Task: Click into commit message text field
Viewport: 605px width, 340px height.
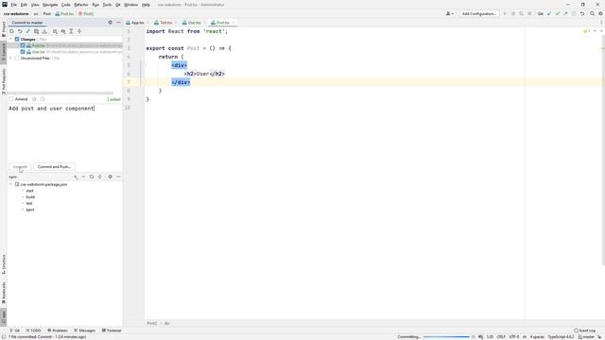Action: point(64,132)
